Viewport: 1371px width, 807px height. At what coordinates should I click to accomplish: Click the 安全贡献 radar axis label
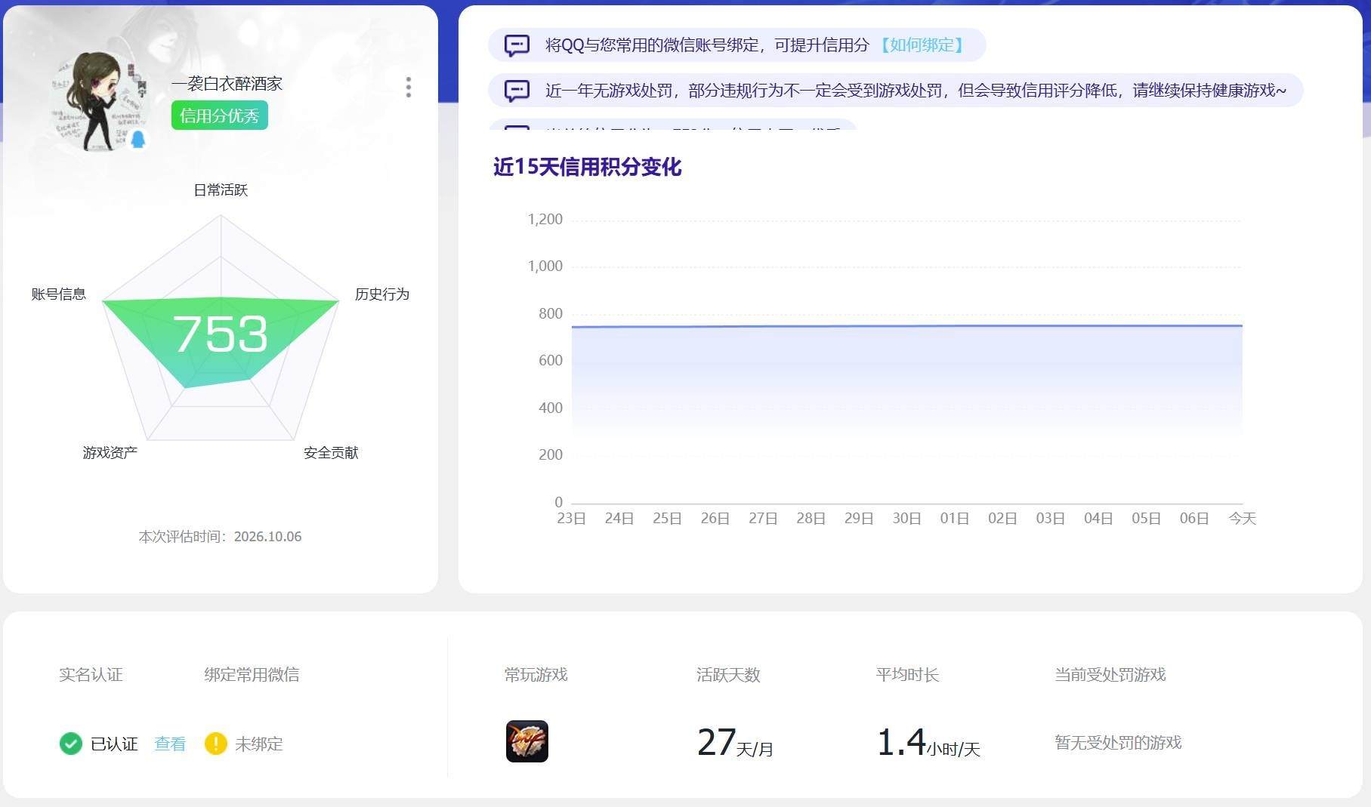click(x=331, y=452)
